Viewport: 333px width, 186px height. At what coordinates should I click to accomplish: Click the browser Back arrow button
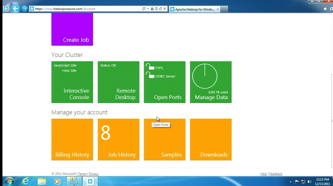click(15, 9)
